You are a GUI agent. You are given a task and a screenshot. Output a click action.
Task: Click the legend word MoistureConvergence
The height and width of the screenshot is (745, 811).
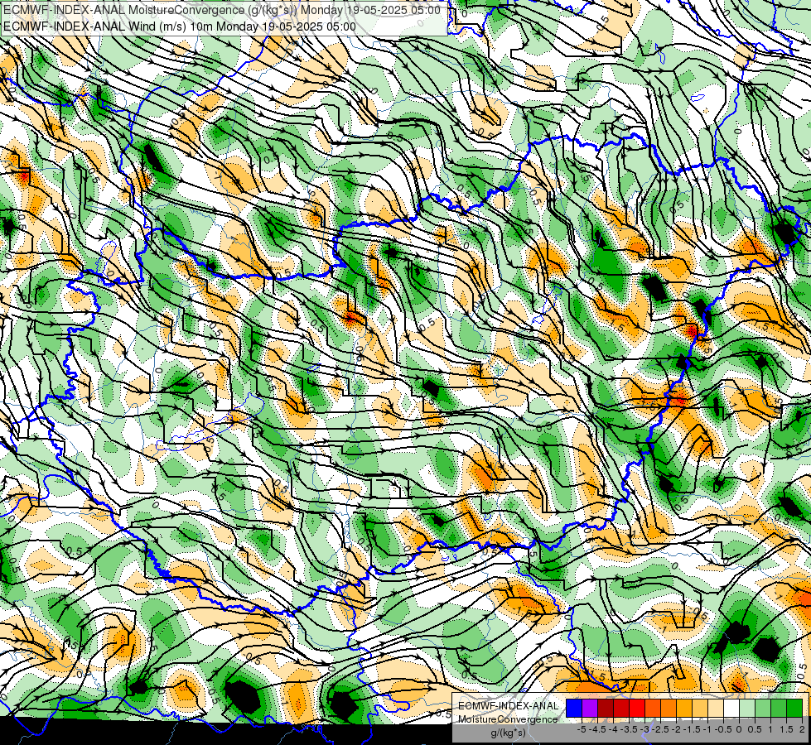pos(508,719)
